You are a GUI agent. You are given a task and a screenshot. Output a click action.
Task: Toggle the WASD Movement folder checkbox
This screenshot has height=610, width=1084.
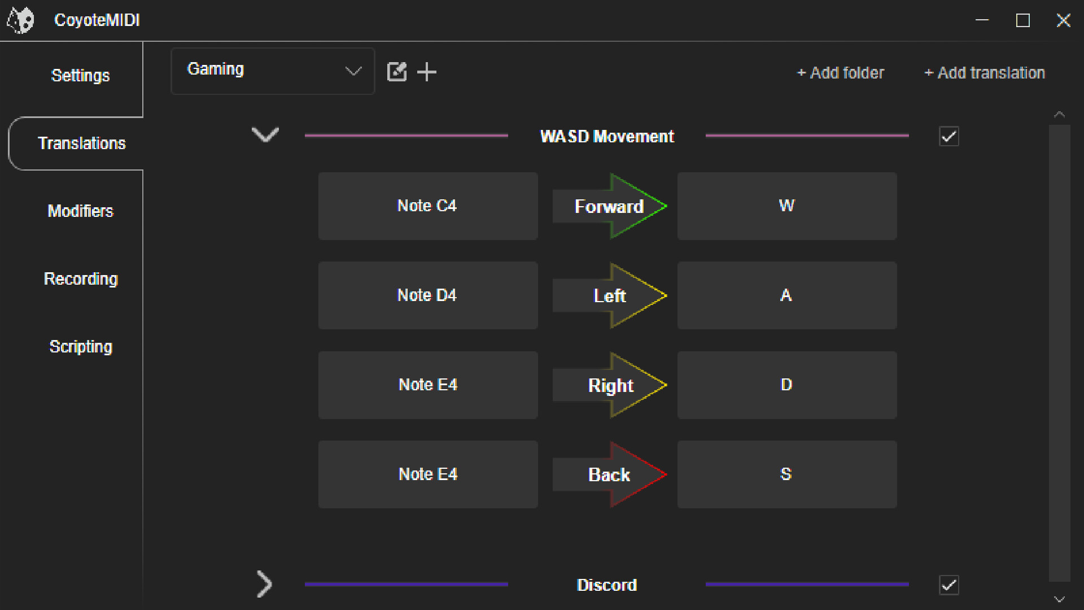click(x=949, y=136)
